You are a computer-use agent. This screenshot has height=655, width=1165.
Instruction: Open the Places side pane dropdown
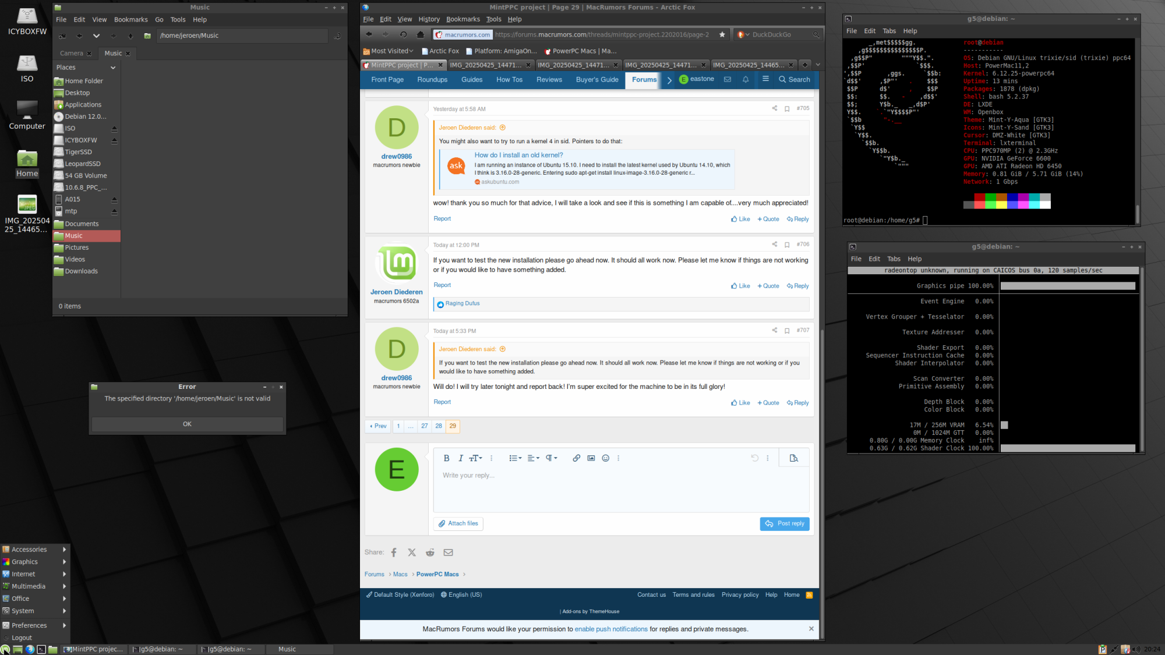click(113, 68)
